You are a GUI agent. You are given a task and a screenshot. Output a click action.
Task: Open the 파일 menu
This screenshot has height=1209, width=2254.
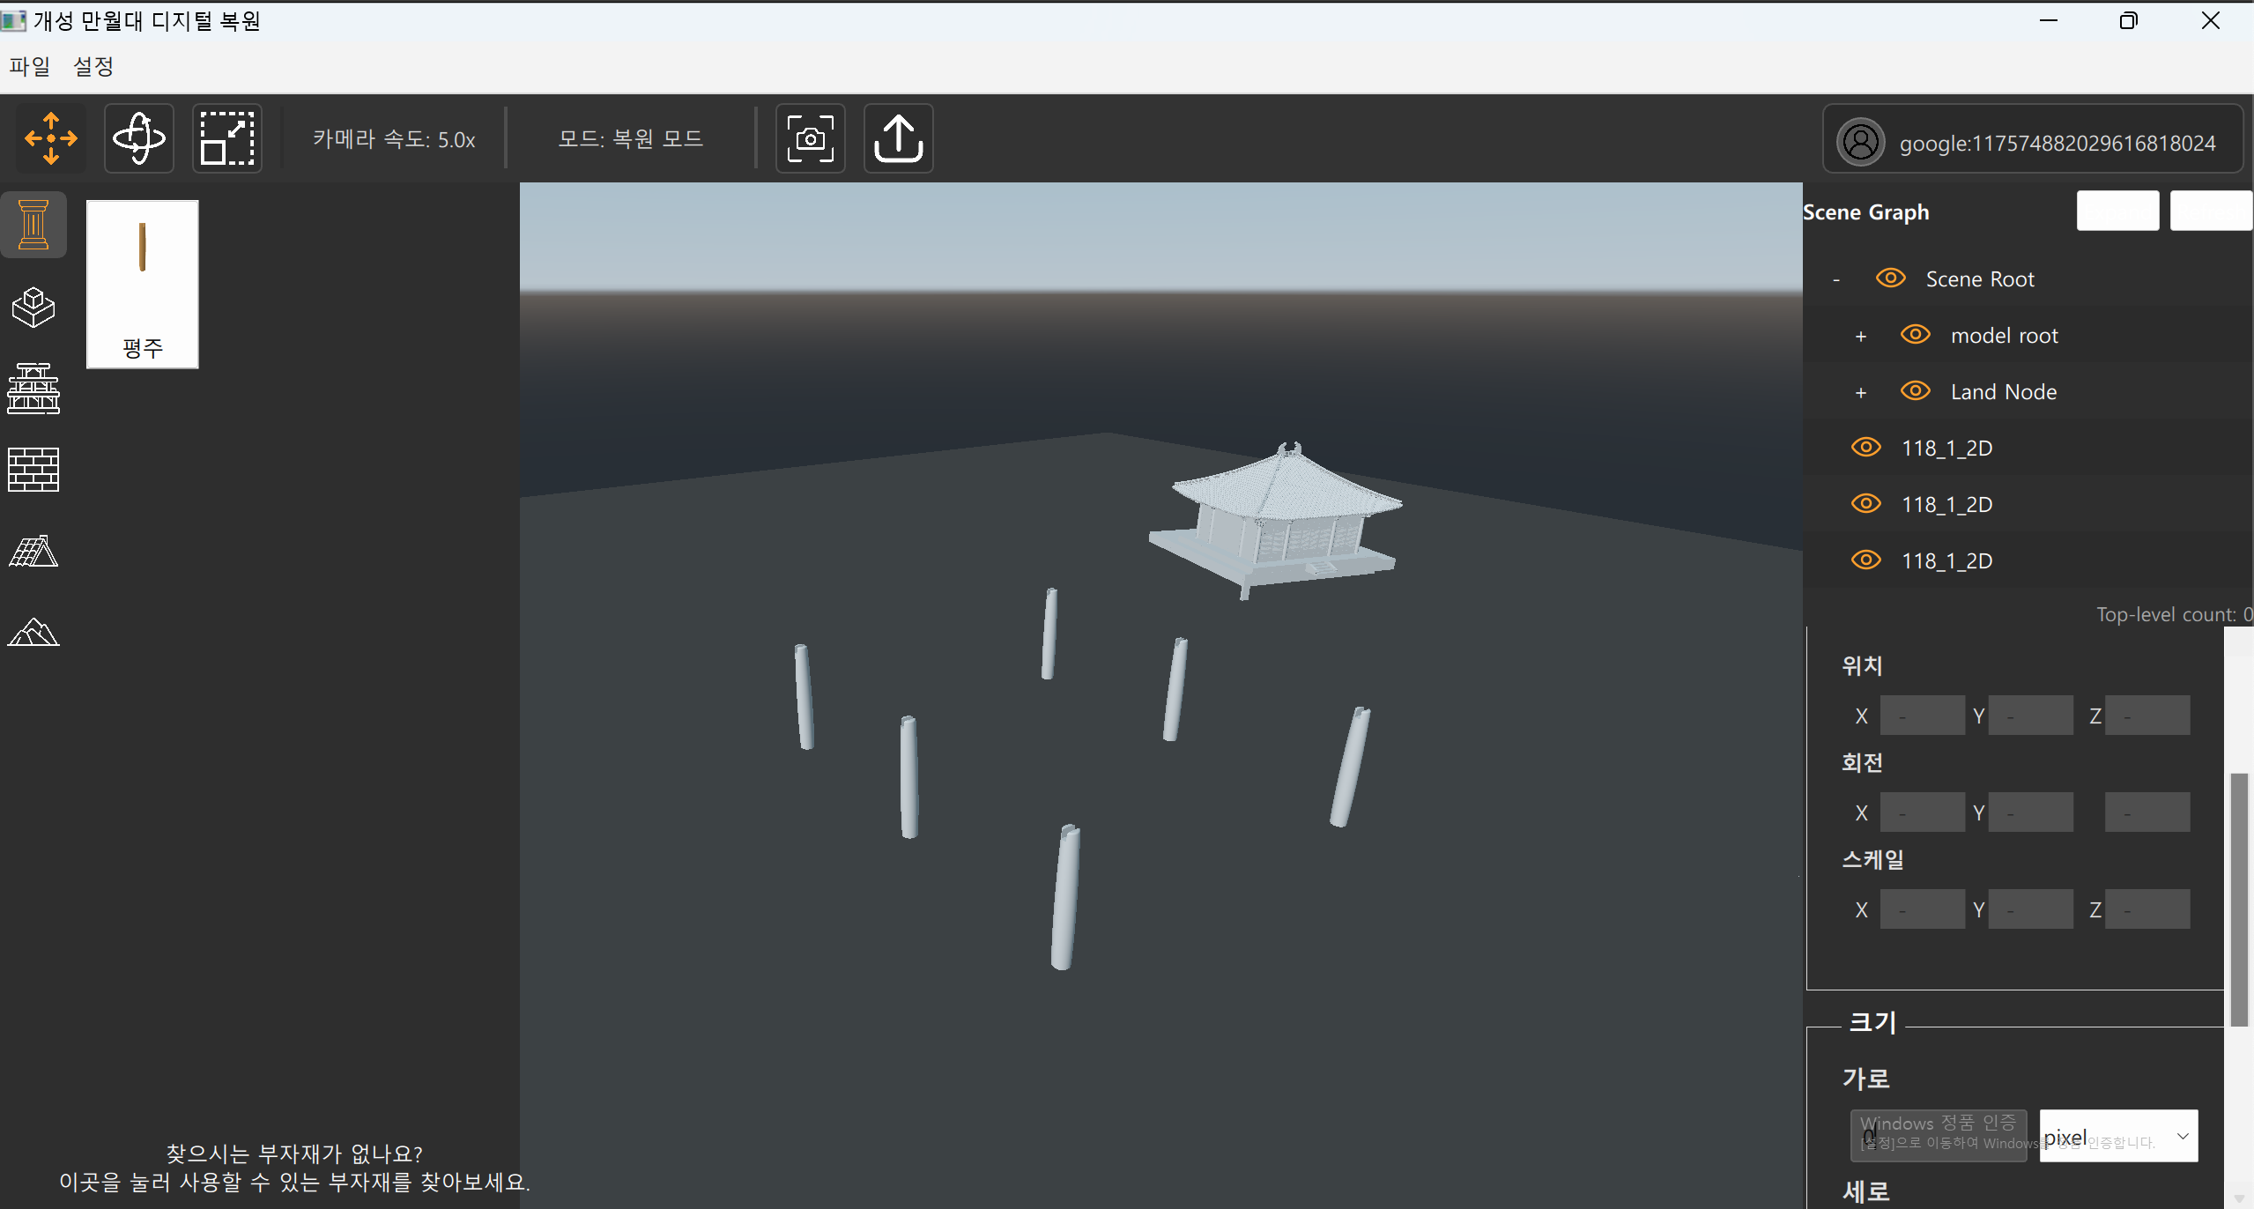click(x=30, y=66)
